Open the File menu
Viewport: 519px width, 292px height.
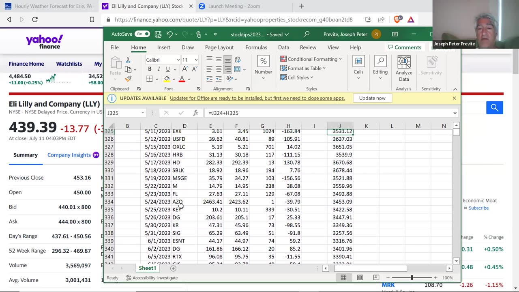coord(115,47)
